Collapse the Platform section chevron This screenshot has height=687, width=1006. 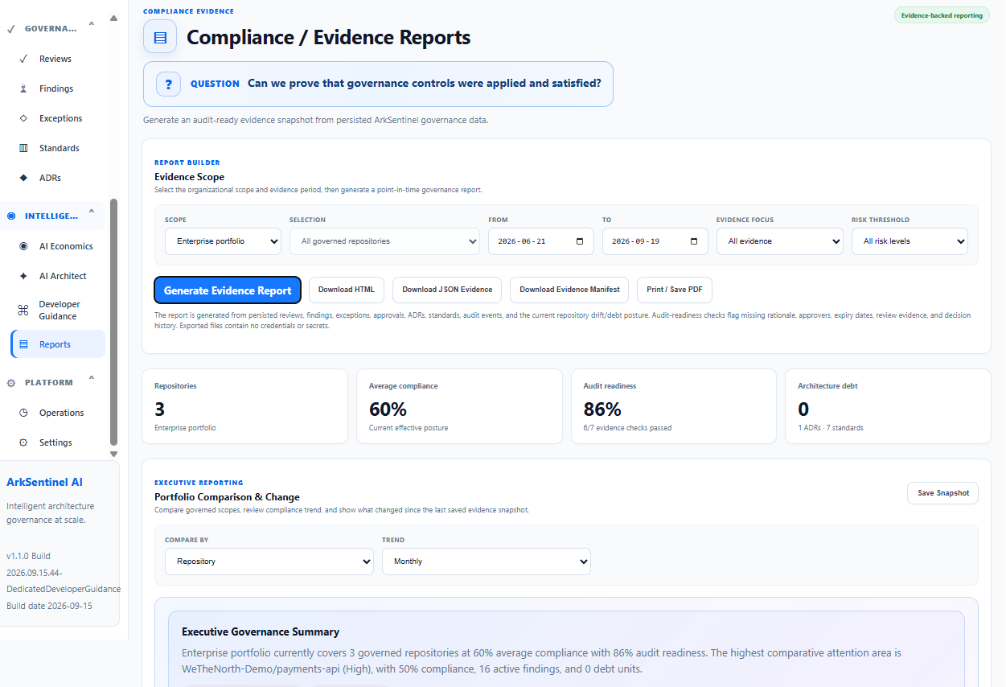point(92,378)
